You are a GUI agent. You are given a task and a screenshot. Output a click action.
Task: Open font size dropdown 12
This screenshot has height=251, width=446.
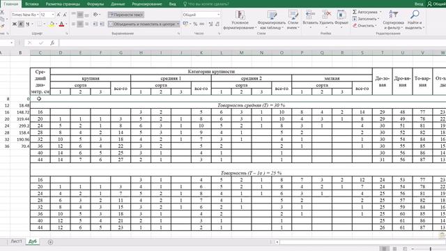[x=53, y=15]
